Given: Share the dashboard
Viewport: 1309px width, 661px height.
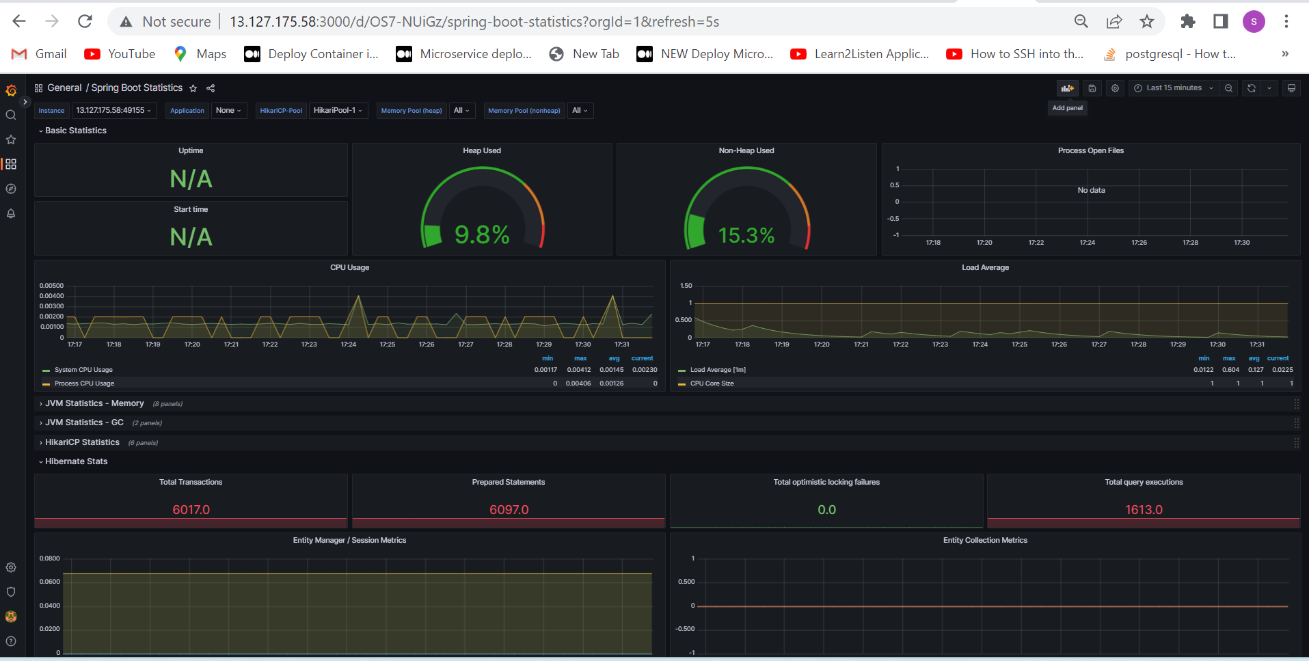Looking at the screenshot, I should 211,88.
